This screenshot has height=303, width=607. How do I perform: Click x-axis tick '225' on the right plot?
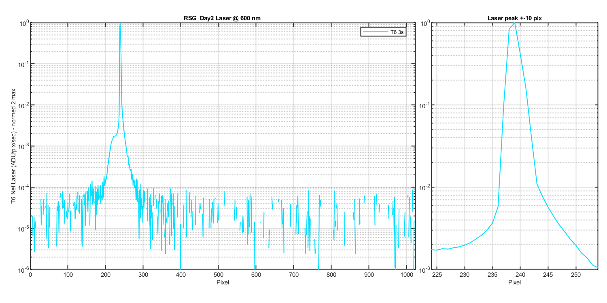[x=437, y=275]
